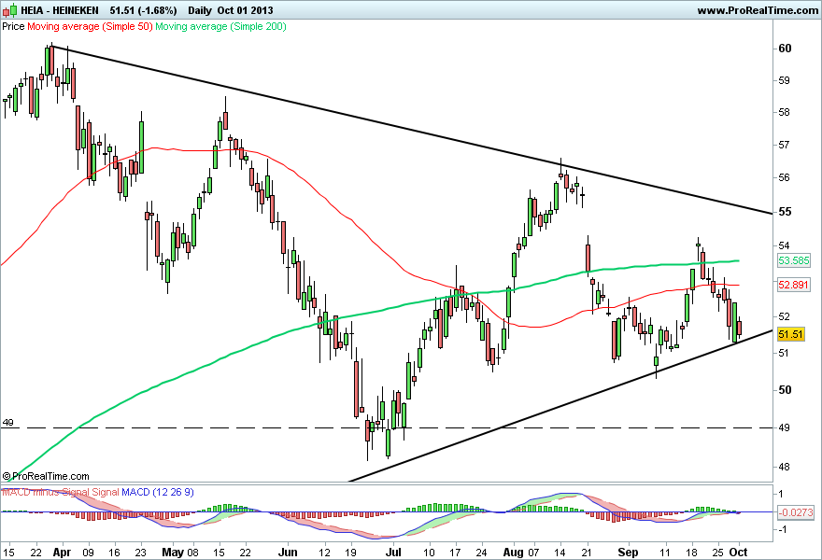Click the 19 date axis label
The image size is (822, 560).
[x=350, y=553]
